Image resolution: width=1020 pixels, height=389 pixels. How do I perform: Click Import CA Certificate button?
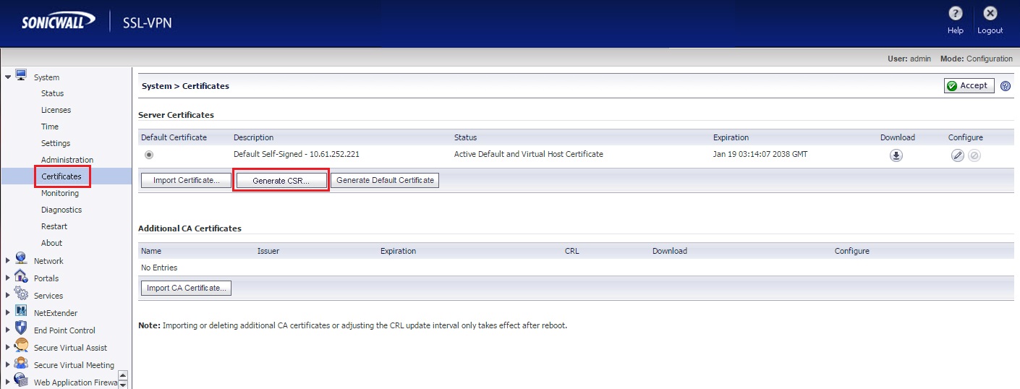186,288
